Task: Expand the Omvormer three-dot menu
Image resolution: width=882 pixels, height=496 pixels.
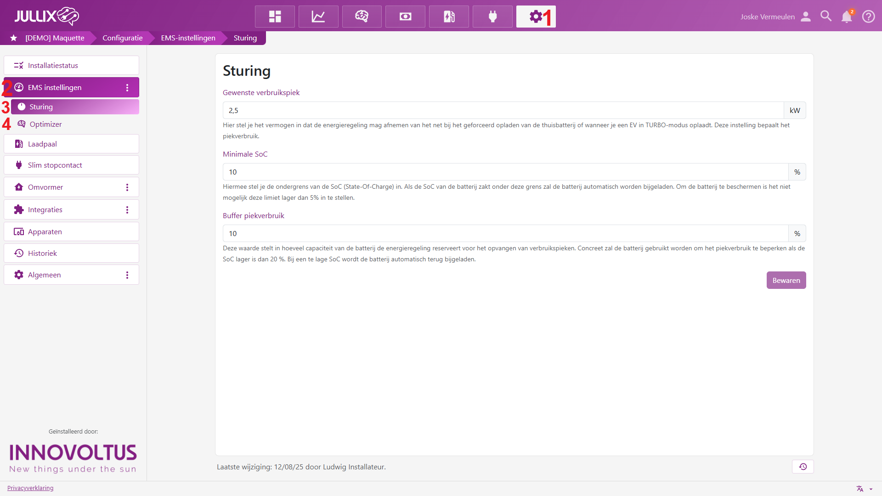Action: click(x=127, y=187)
